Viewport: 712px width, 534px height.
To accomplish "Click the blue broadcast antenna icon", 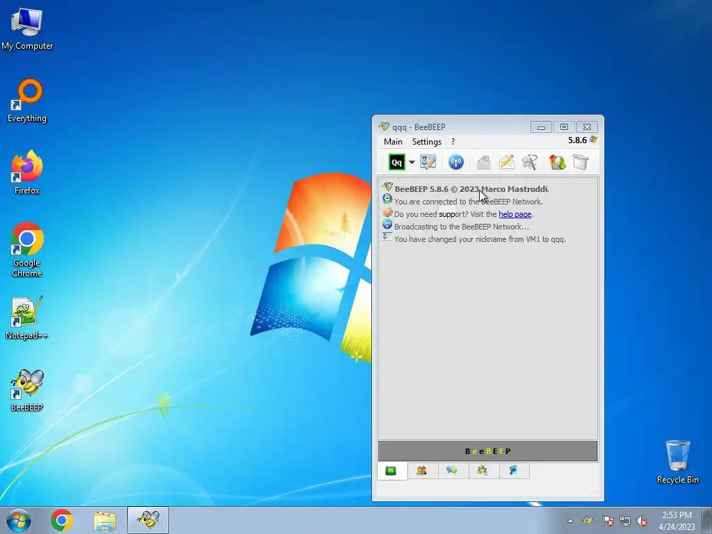I will coord(456,162).
